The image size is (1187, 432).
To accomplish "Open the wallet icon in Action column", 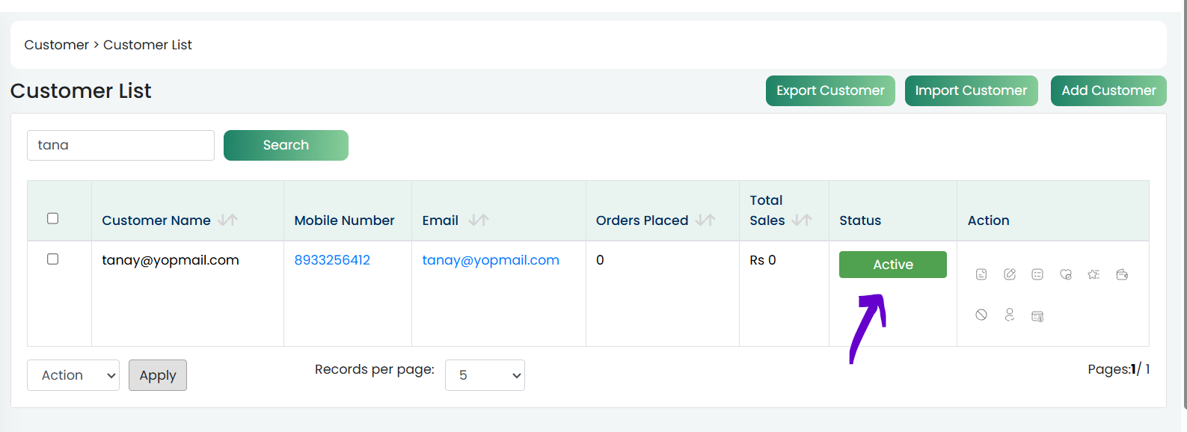I will coord(1122,274).
